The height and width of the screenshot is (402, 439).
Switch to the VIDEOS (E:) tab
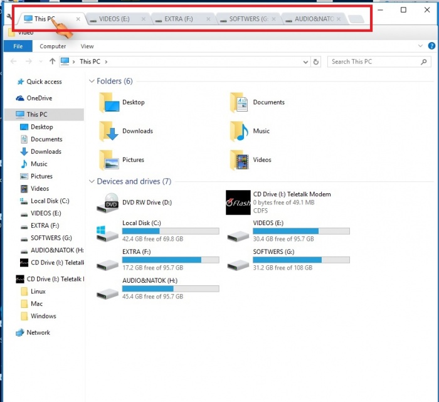(114, 19)
